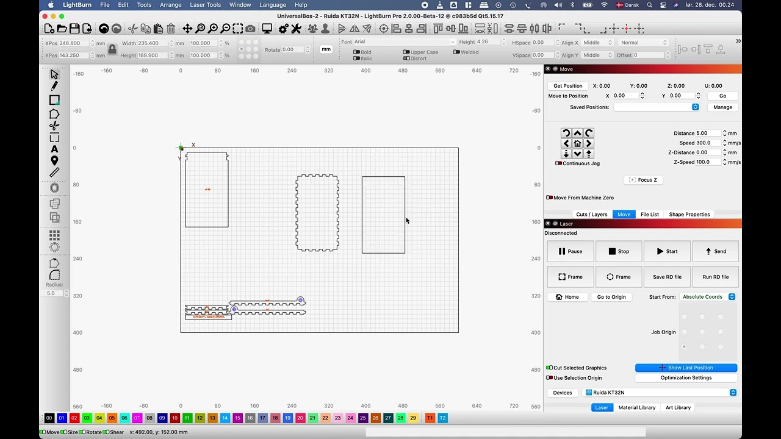Click the XPos stepper arrows
Viewport: 781px width, 439px height.
tap(92, 43)
